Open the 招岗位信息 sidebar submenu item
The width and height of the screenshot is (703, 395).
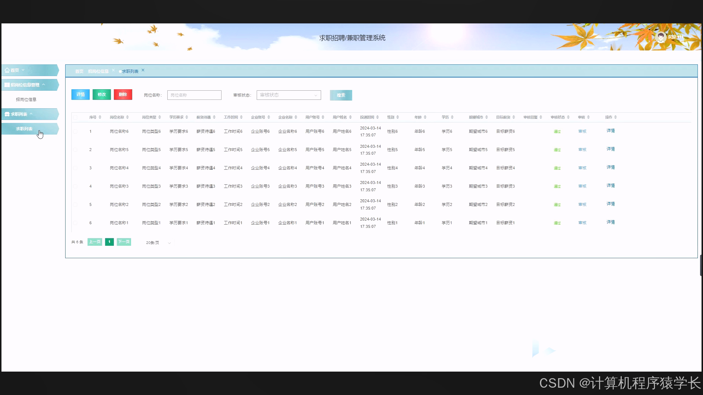26,99
